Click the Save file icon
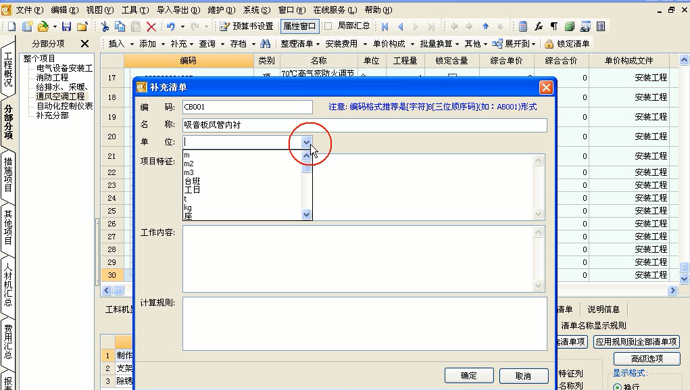690x390 pixels. click(66, 26)
